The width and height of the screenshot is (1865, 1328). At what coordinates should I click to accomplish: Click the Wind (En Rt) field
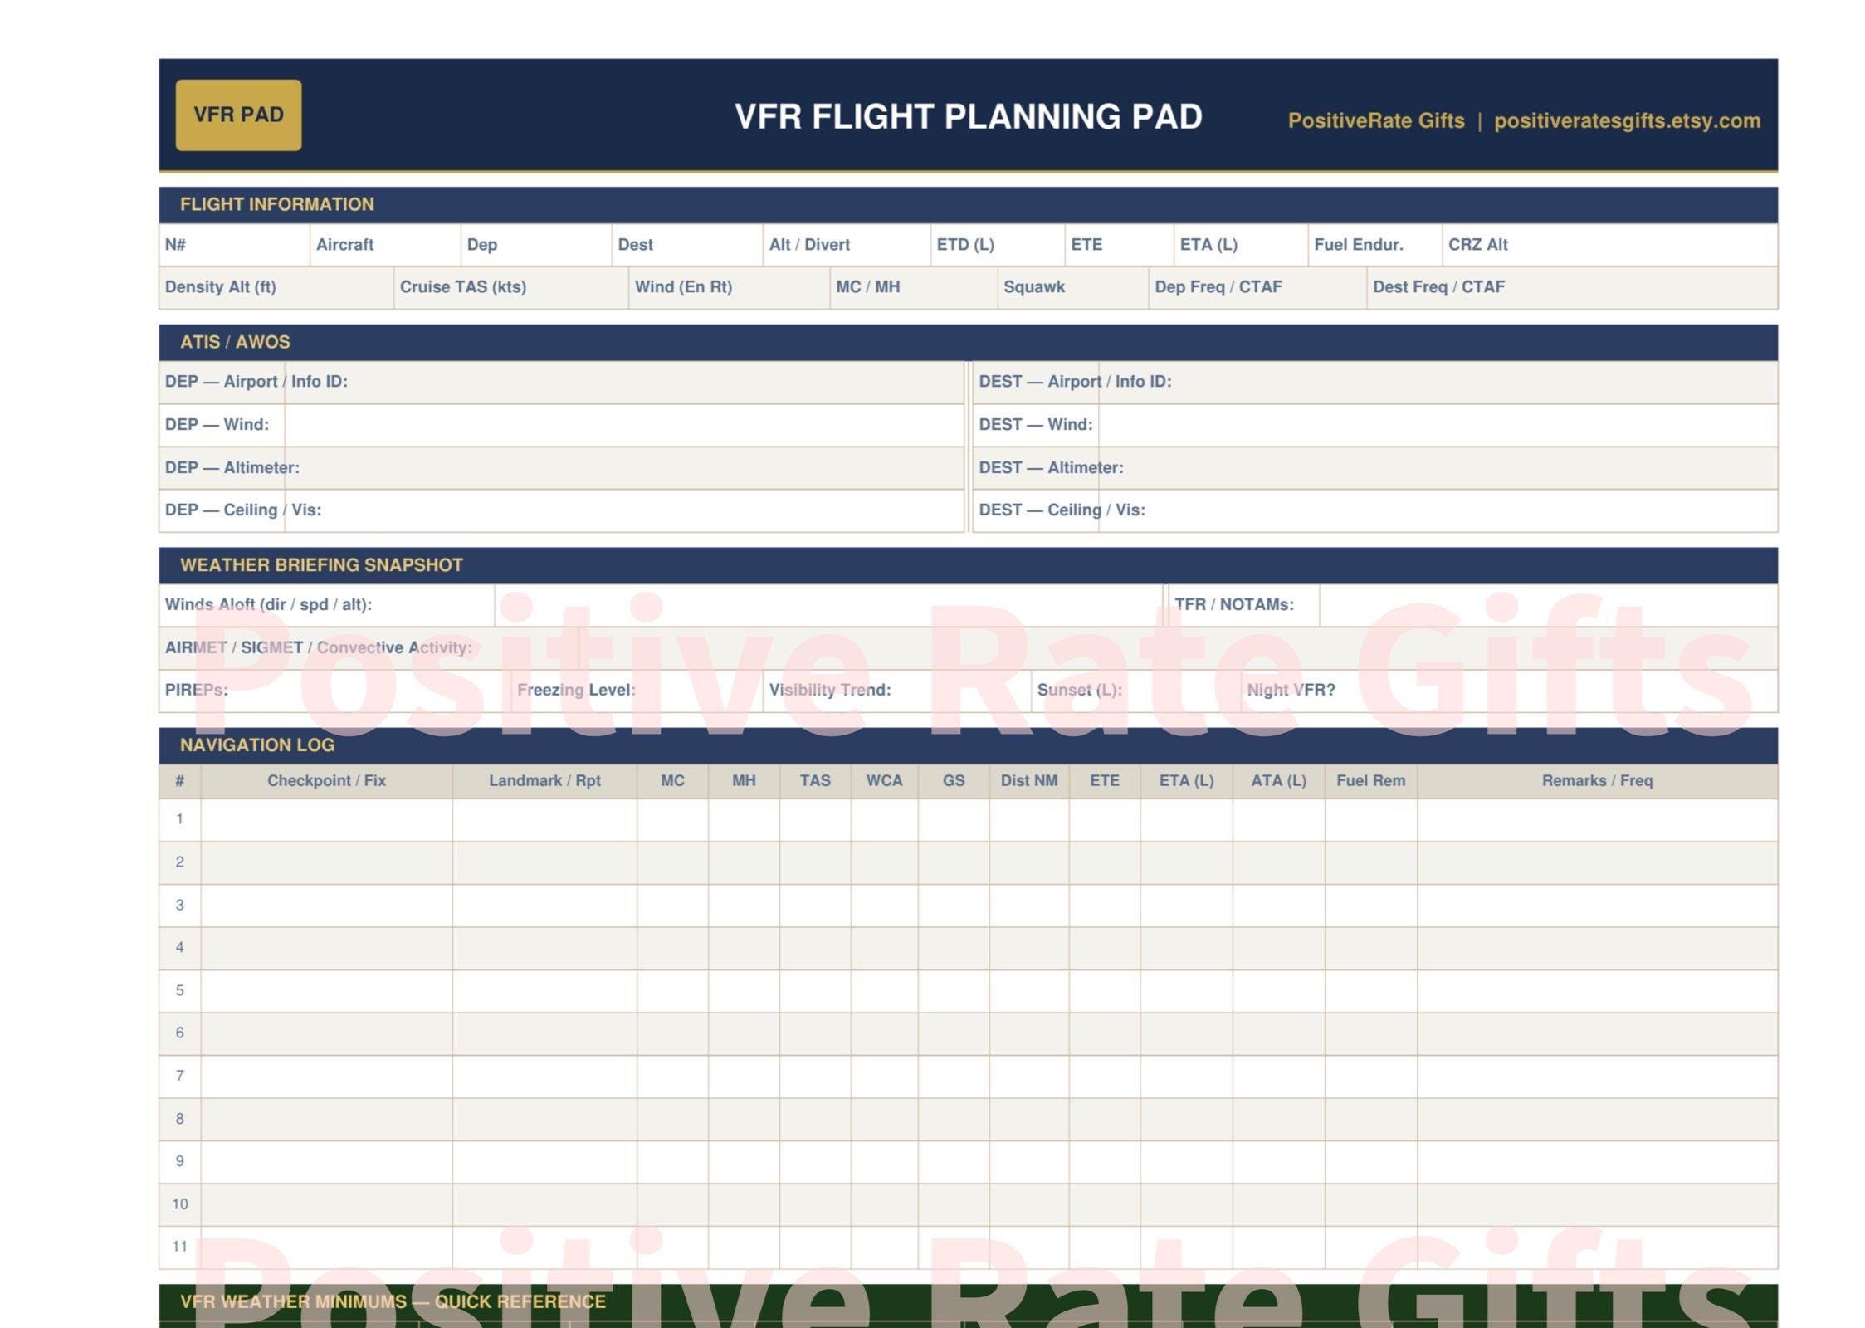[x=730, y=287]
